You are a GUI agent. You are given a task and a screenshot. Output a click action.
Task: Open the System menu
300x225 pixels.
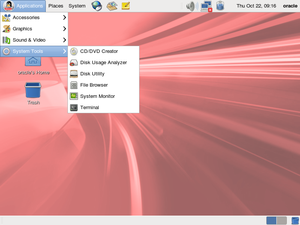(x=77, y=6)
